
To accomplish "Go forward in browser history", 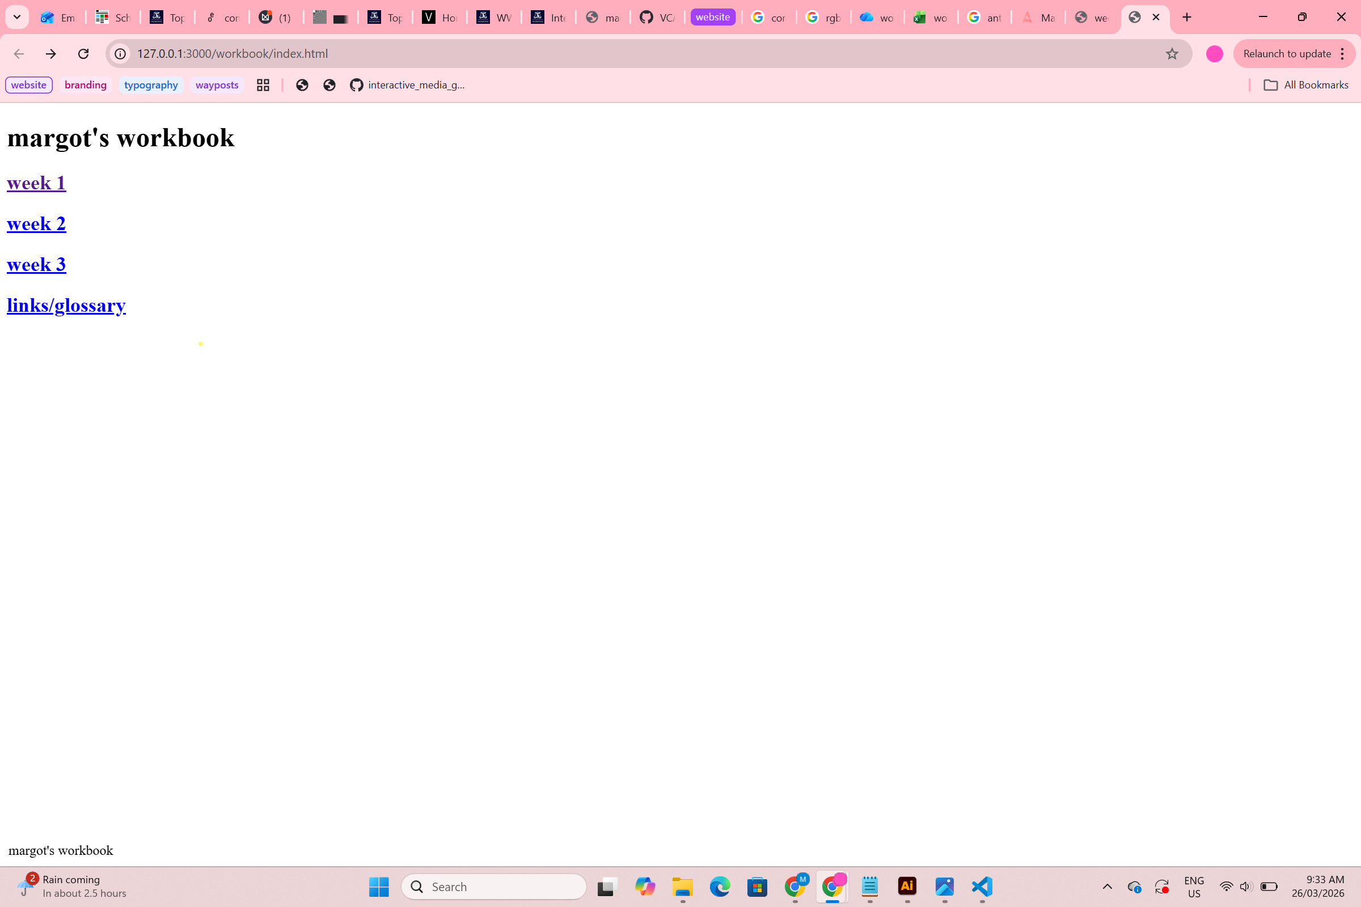I will coord(51,54).
